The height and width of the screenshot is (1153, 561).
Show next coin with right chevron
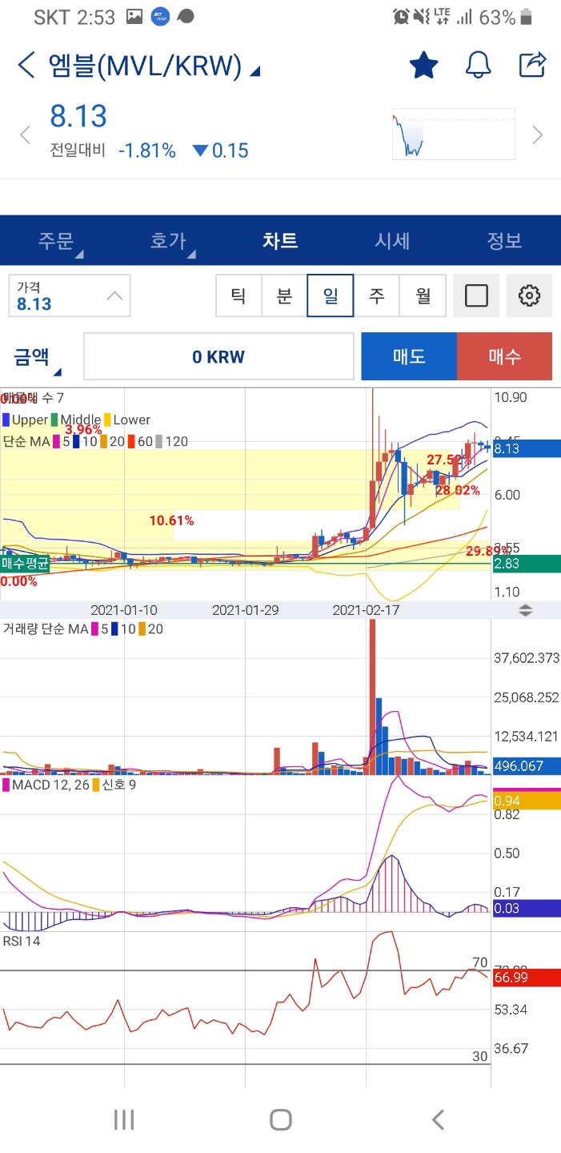point(537,135)
